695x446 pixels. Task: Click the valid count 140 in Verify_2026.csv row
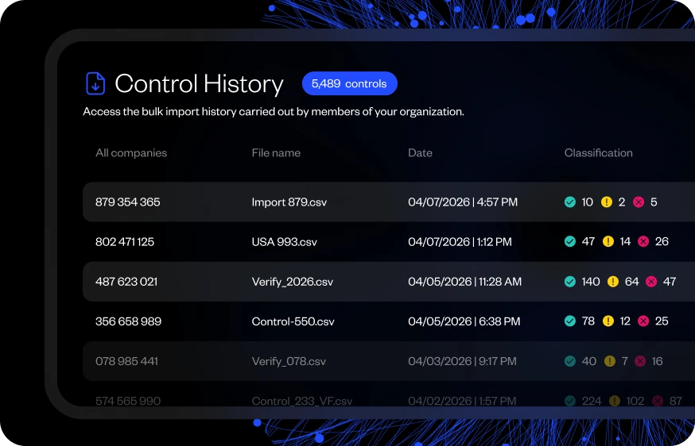click(590, 282)
